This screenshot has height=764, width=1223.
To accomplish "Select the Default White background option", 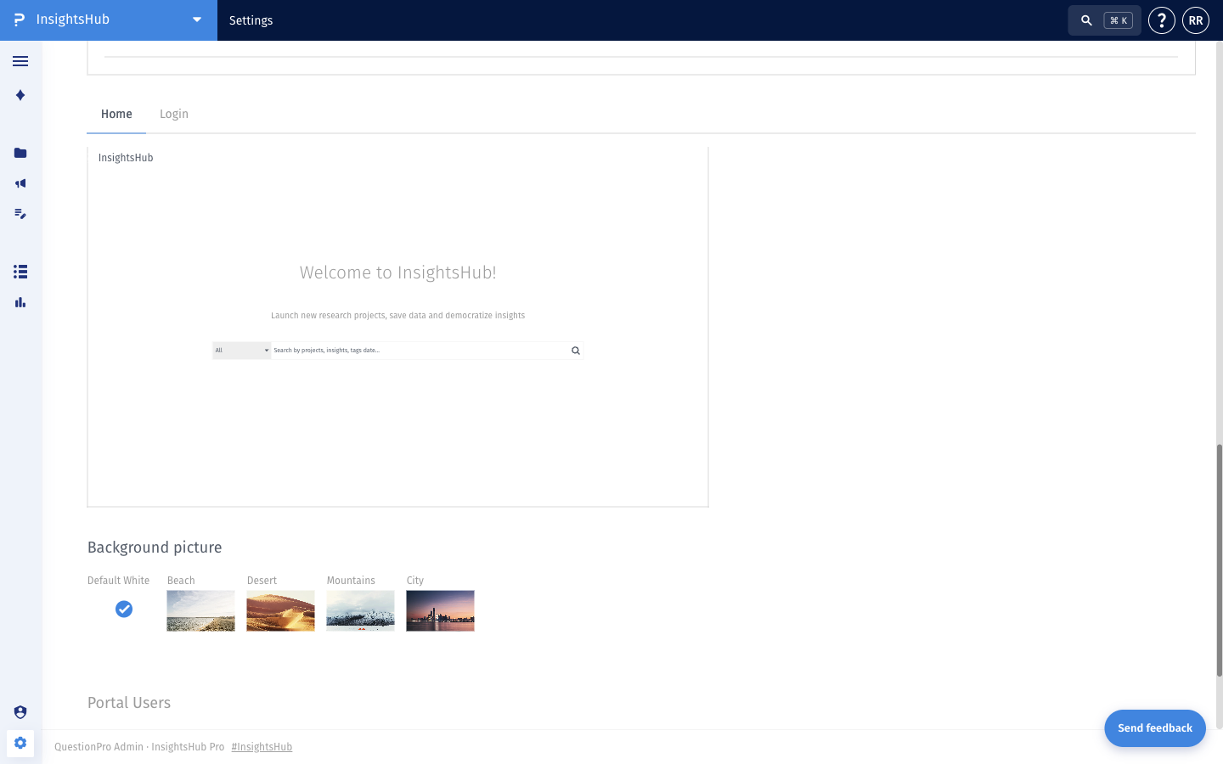I will click(124, 609).
